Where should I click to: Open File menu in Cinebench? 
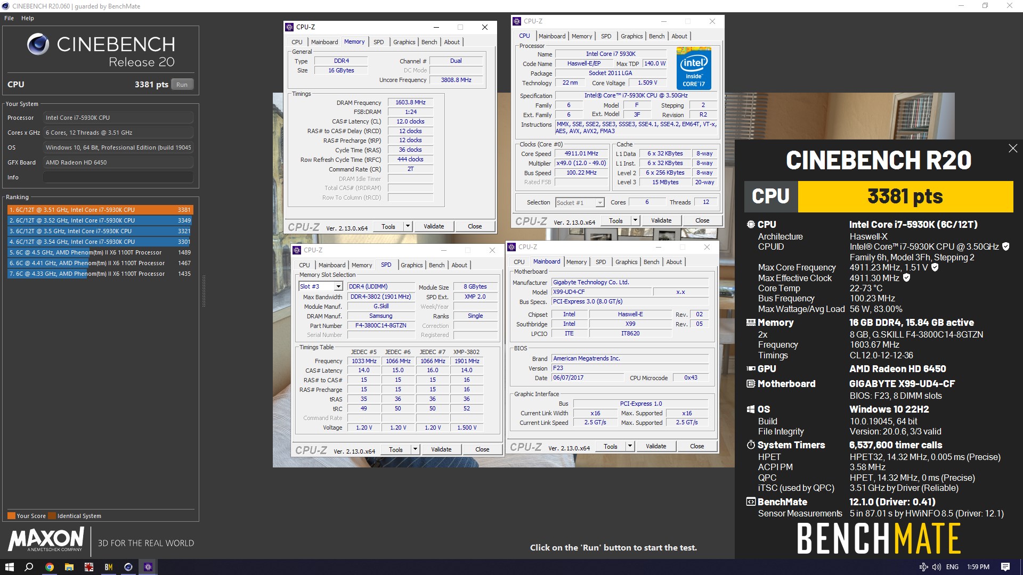[9, 18]
